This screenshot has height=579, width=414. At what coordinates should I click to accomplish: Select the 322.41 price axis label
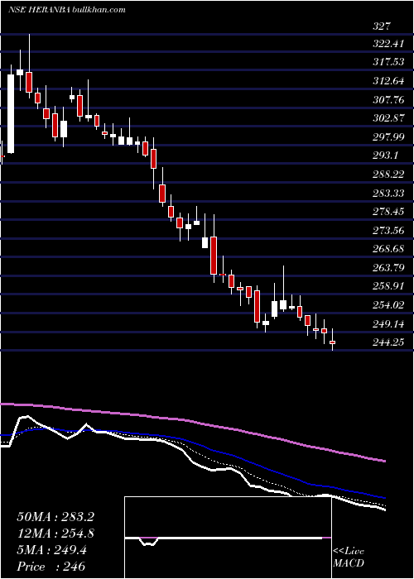tap(388, 44)
